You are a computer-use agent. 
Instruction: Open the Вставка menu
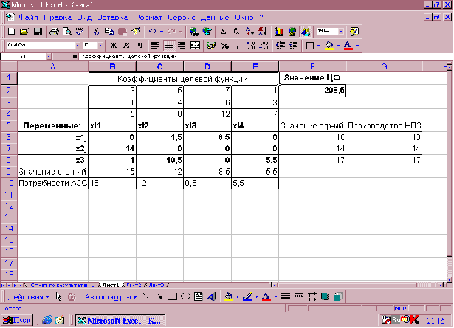pos(113,18)
